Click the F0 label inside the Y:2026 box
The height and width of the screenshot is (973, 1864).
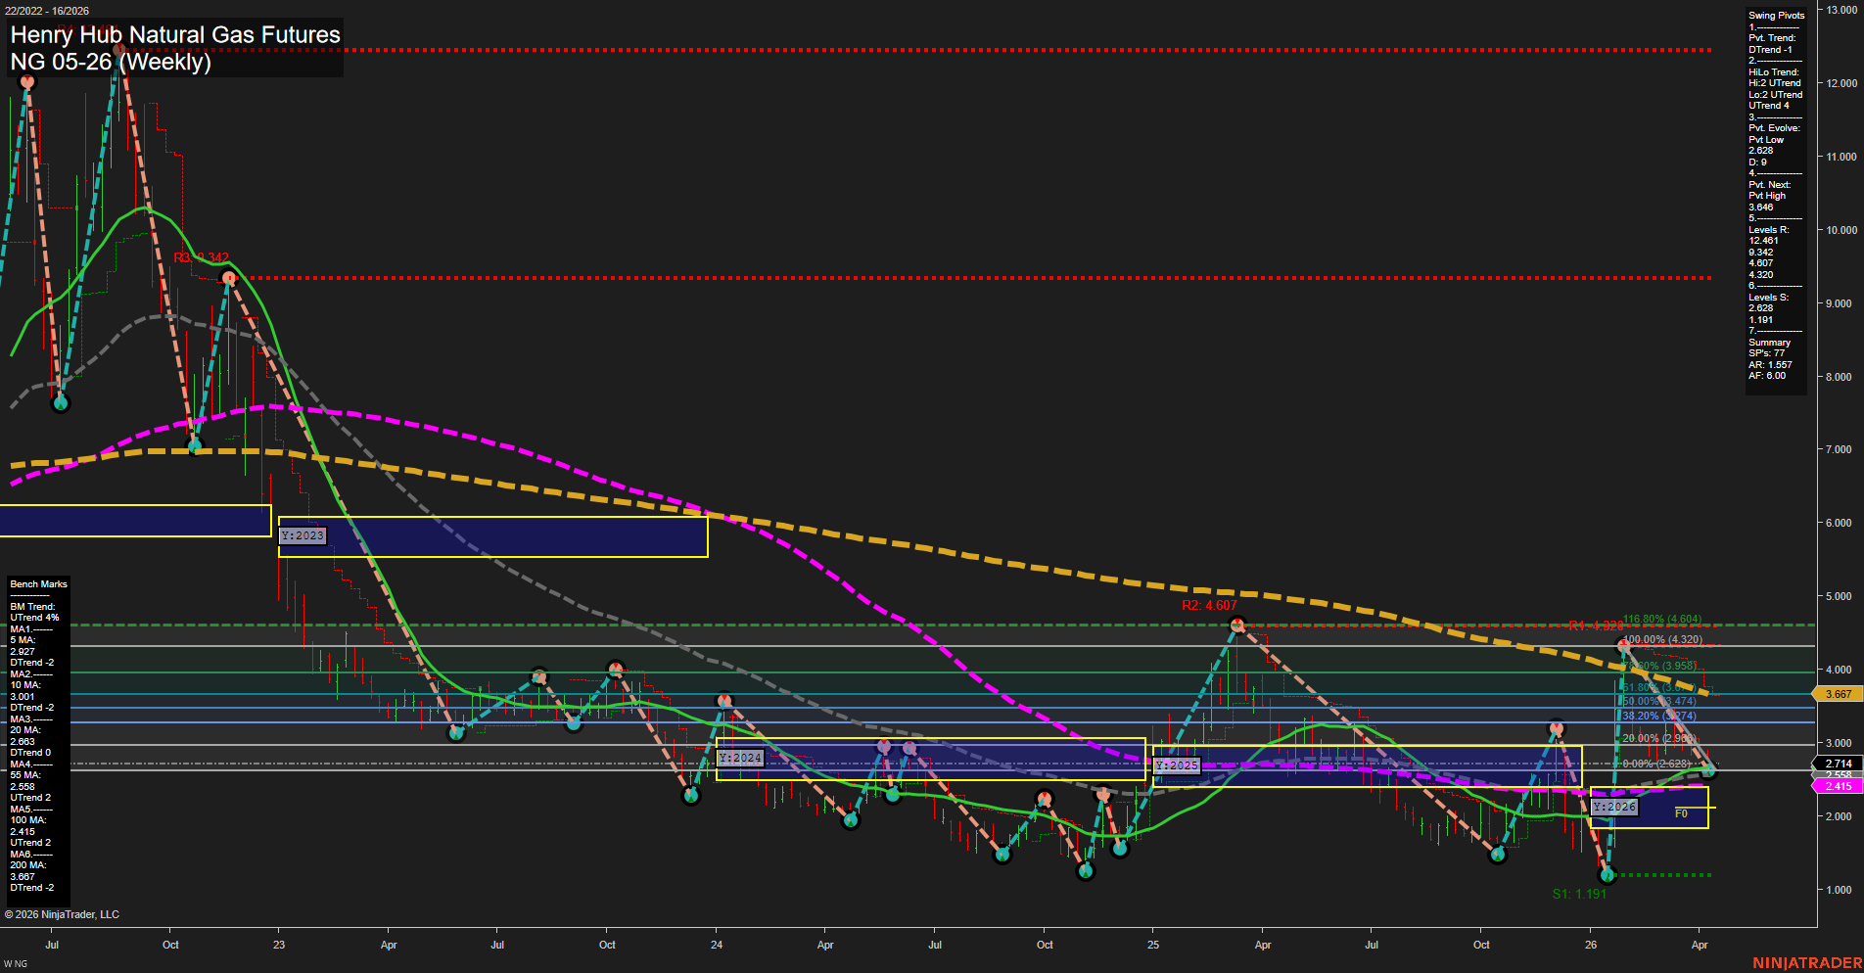coord(1681,811)
